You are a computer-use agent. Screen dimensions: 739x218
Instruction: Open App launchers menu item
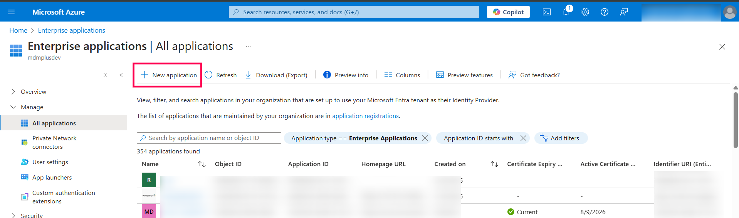click(52, 177)
